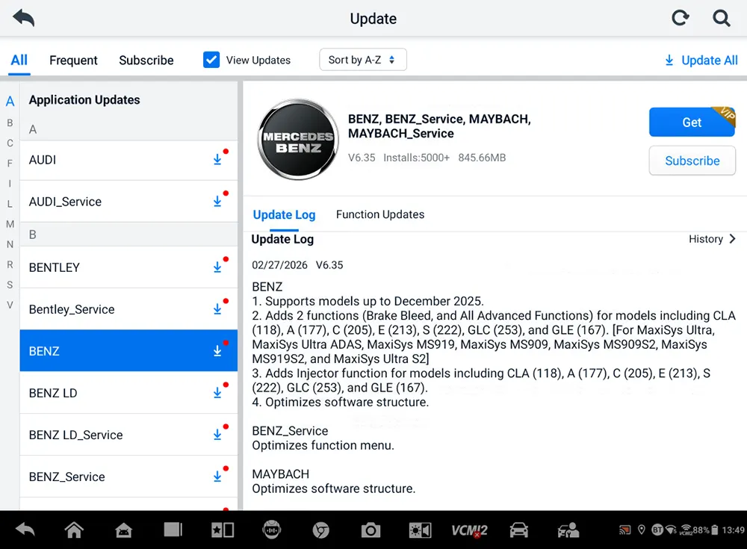Viewport: 747px width, 549px height.
Task: Download the AUDI update
Action: pyautogui.click(x=217, y=160)
